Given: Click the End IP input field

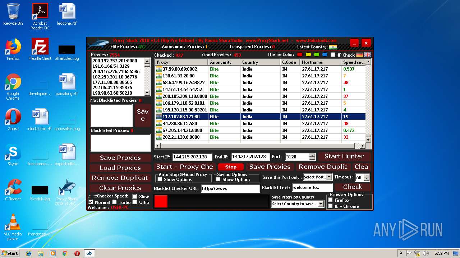Looking at the screenshot, I should (251, 157).
